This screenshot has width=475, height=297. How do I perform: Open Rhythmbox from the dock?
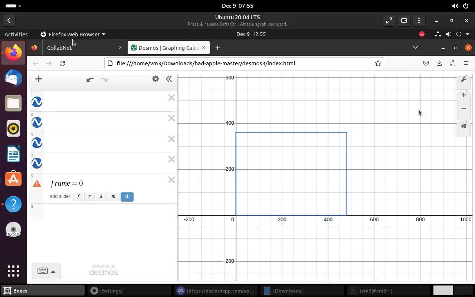coord(13,128)
